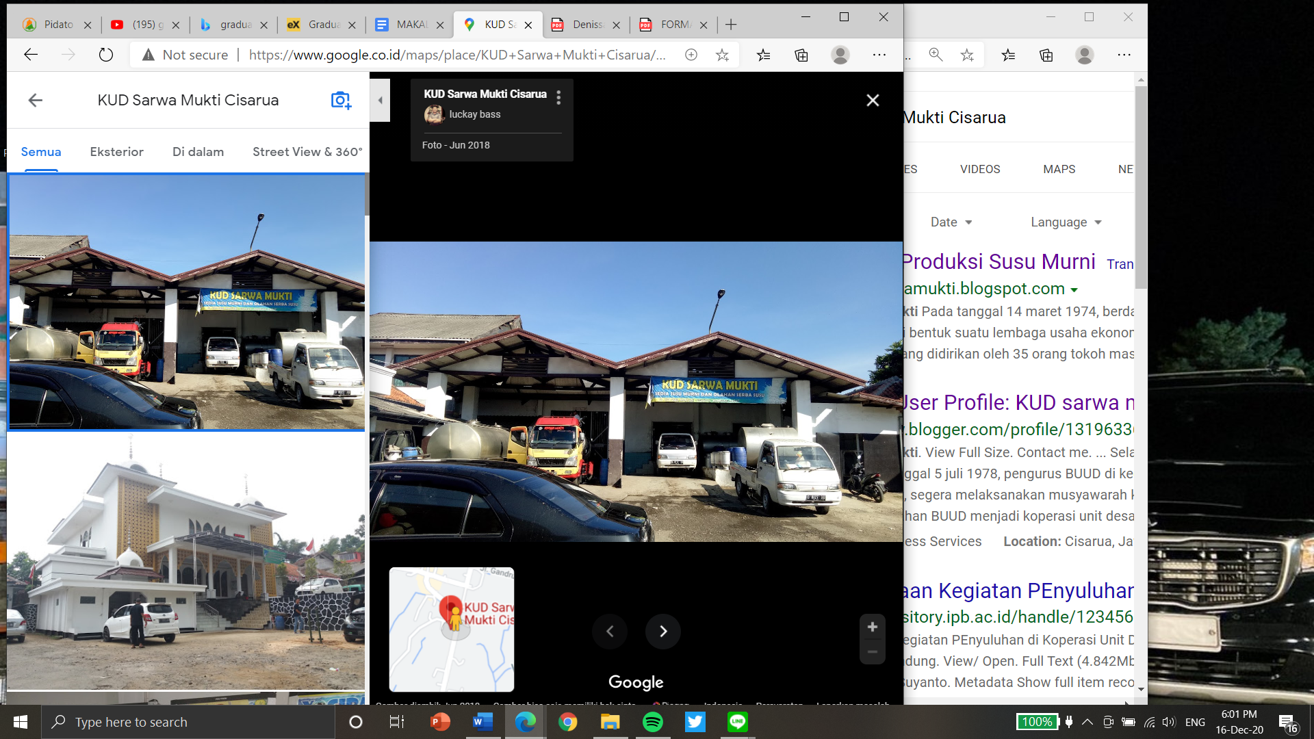Close the photo viewer with X

873,101
